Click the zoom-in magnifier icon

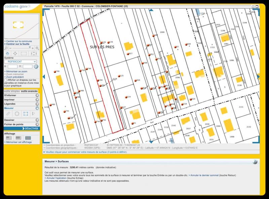pos(37,48)
